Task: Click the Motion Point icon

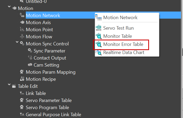Action: tap(22, 30)
